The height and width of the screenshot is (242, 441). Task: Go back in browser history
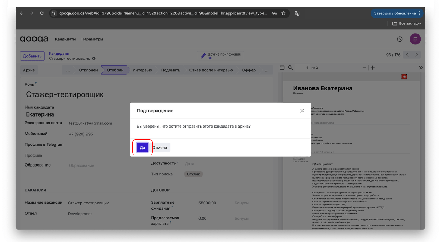(22, 13)
